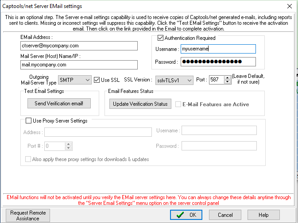Viewport: 298px width, 223px height.
Task: Click Update Verification Status button
Action: coord(140,104)
